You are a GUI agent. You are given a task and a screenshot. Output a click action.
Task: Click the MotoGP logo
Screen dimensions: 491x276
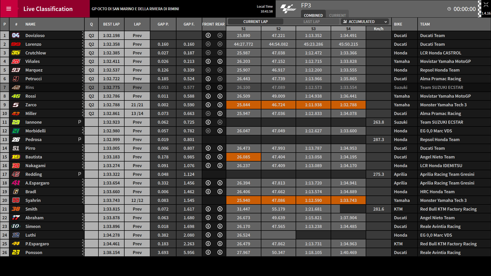288,9
